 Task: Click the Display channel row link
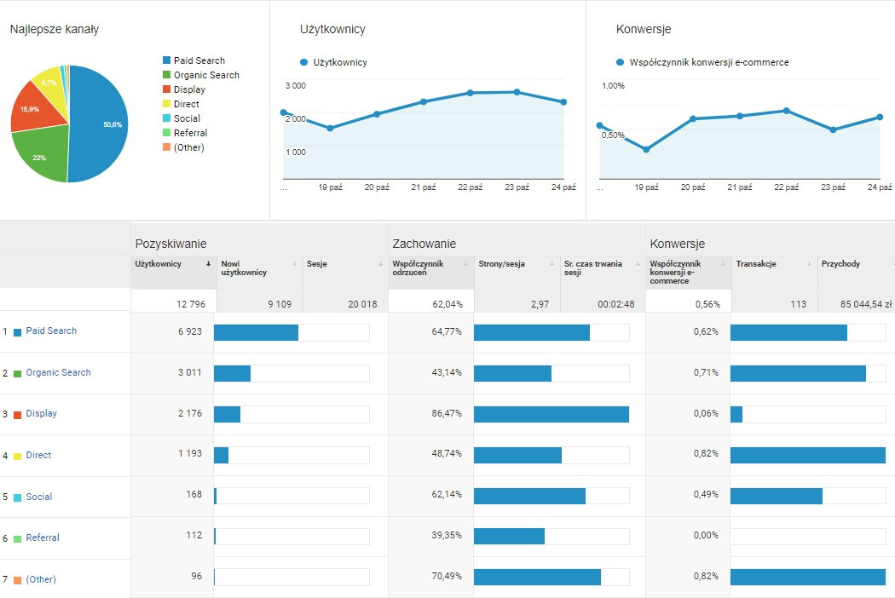point(42,413)
